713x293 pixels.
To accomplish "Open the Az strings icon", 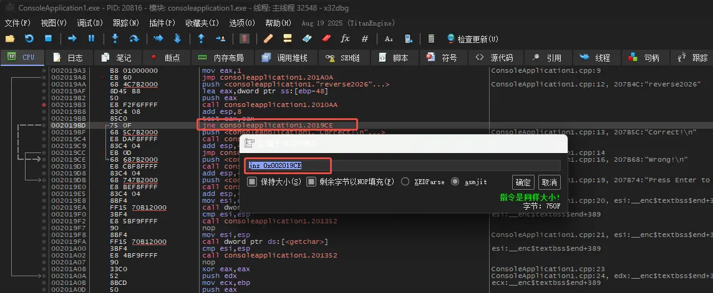I will pyautogui.click(x=389, y=39).
